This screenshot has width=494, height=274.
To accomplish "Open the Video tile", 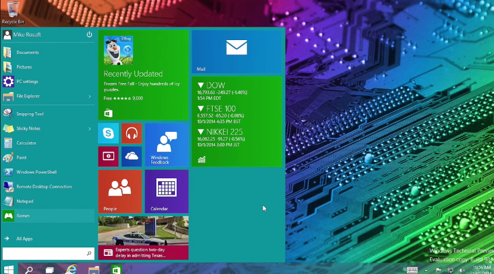I will (108, 156).
